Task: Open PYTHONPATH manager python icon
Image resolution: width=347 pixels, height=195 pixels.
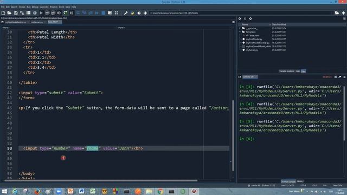Action: click(132, 13)
